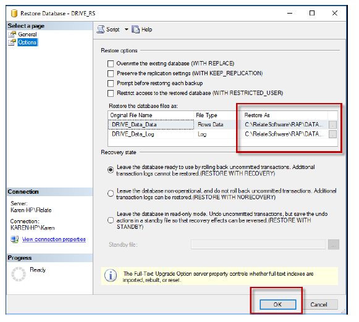The width and height of the screenshot is (359, 322).
Task: Select RESTORE WITH RECOVERY radio option
Action: click(x=111, y=170)
